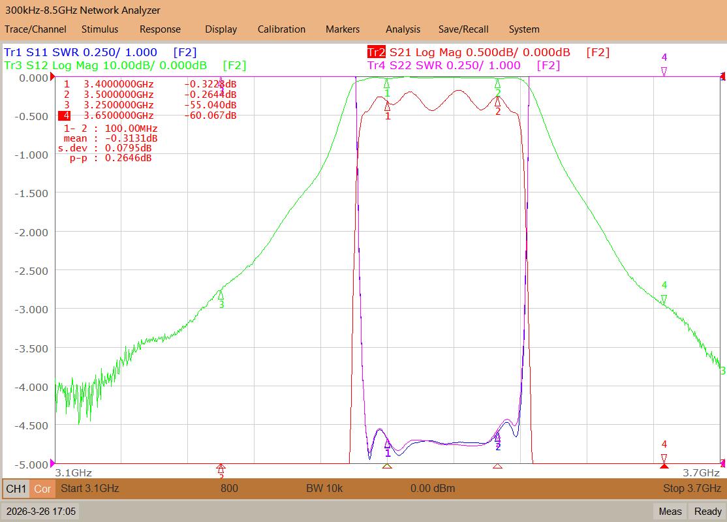Select the highlighted Tr2 S21 Log Mag trace

(488, 52)
